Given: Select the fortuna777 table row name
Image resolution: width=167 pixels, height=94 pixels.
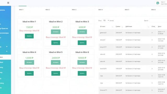Looking at the screenshot, I should pyautogui.click(x=103, y=90).
